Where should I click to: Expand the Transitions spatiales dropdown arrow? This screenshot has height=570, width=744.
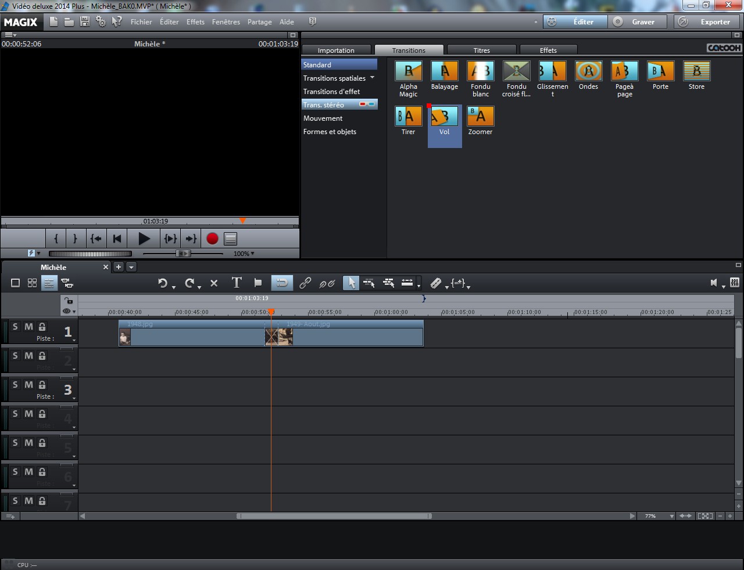pos(372,78)
